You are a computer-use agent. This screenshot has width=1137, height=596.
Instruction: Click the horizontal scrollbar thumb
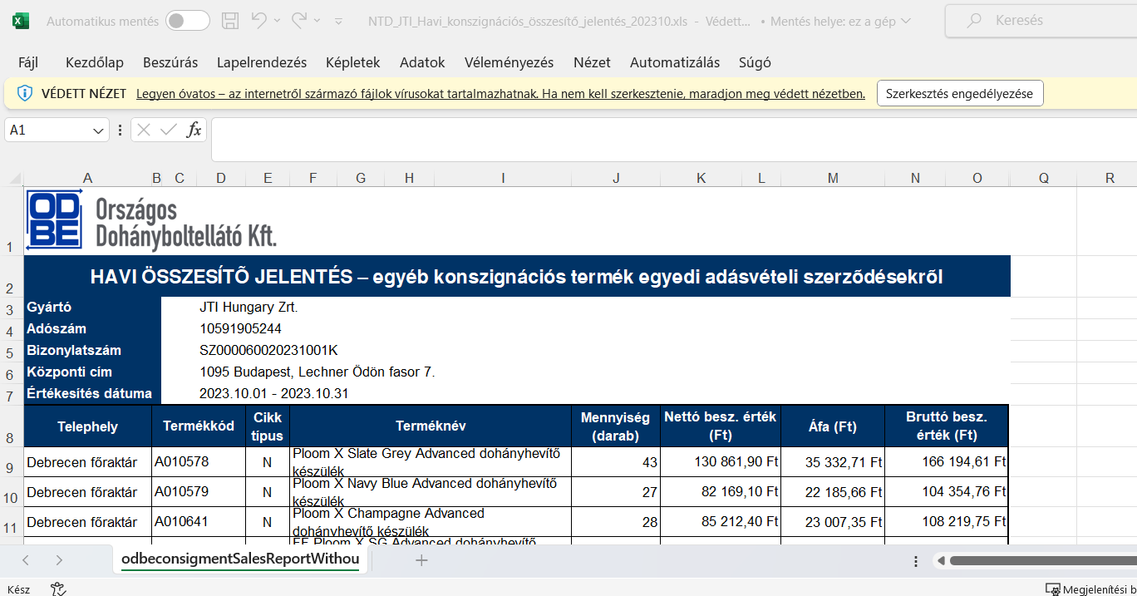tap(1043, 560)
